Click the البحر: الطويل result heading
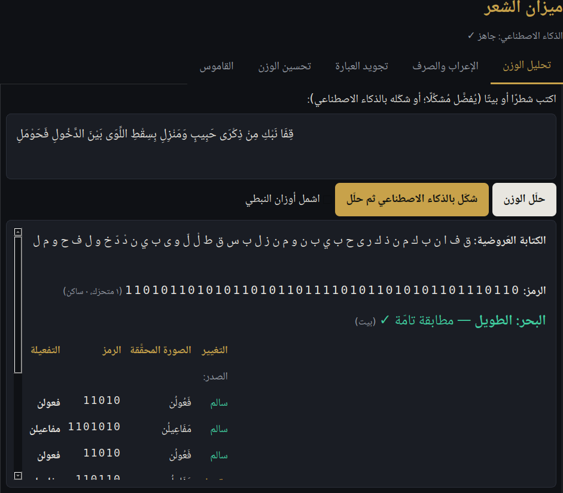Screen dimensions: 563x493 [510, 320]
